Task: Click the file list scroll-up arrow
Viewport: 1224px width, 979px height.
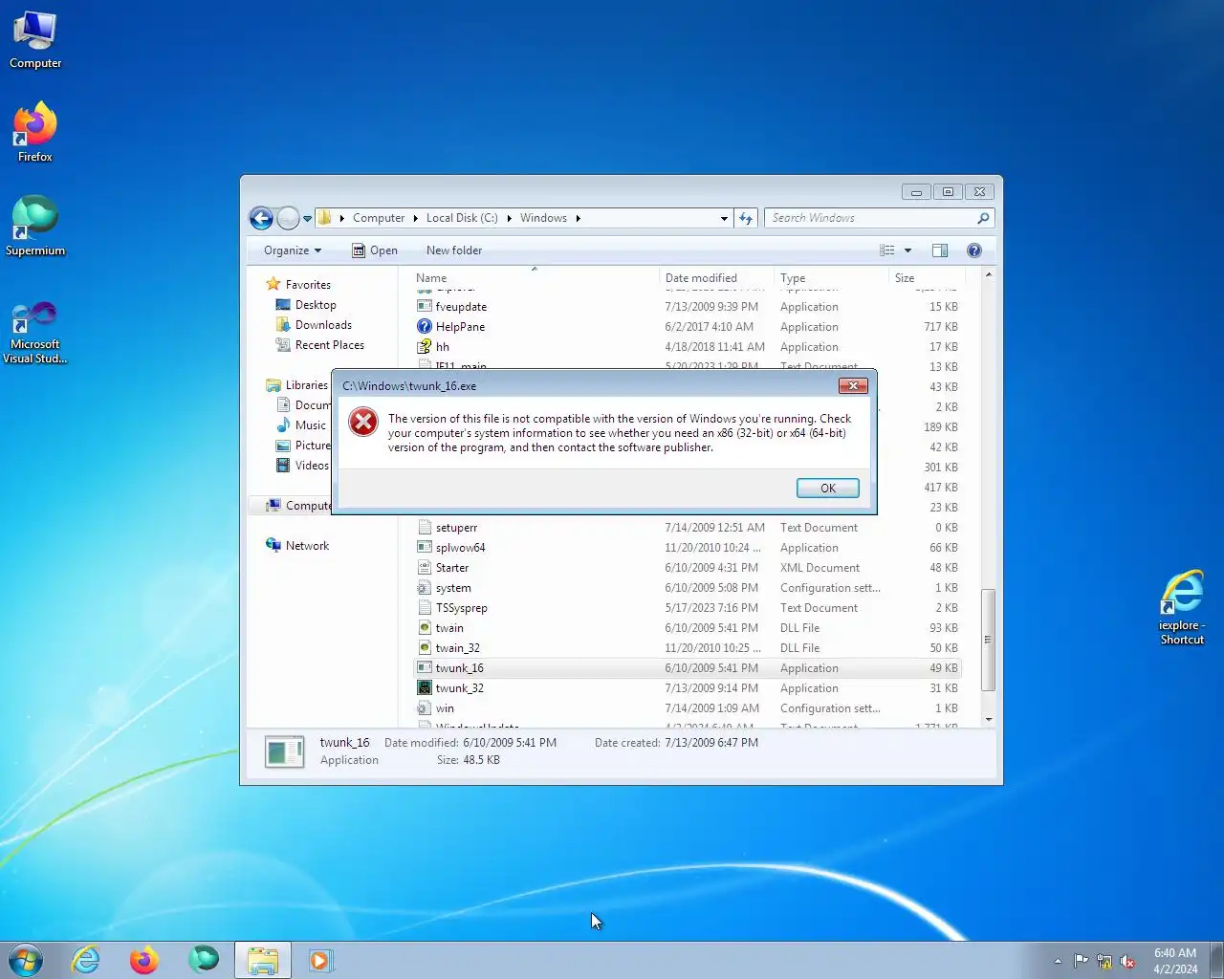Action: (x=989, y=275)
